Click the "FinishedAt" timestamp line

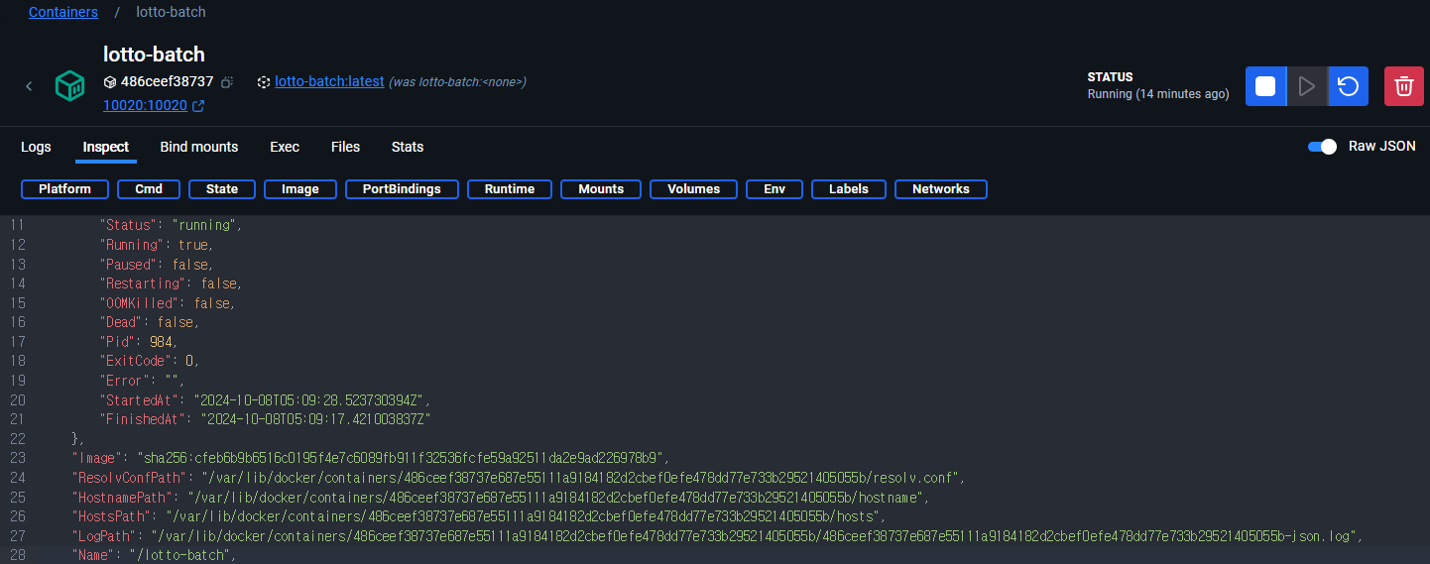tap(265, 419)
